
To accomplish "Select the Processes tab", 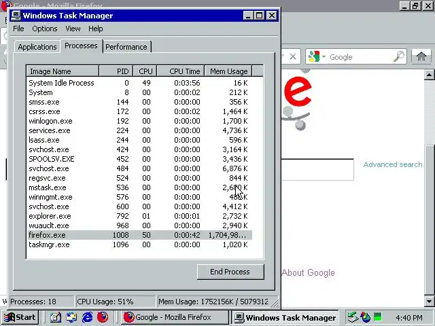I will (x=81, y=46).
